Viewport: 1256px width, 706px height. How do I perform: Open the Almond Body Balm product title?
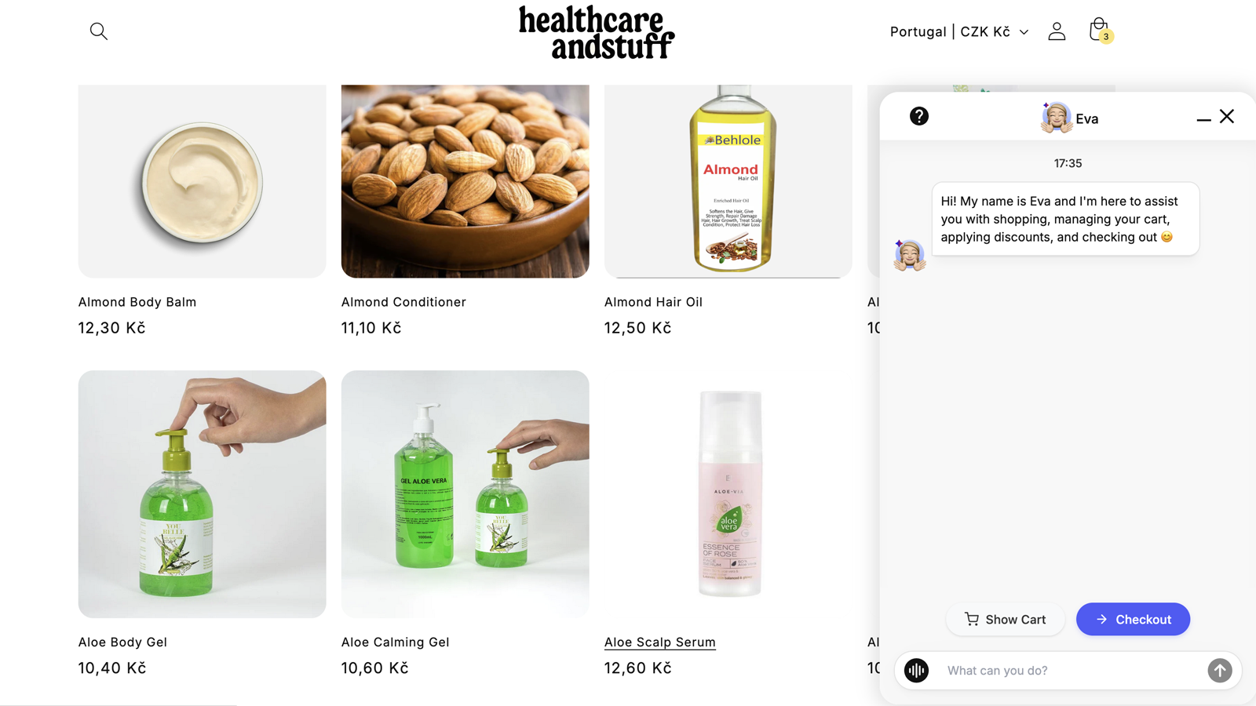(x=137, y=302)
